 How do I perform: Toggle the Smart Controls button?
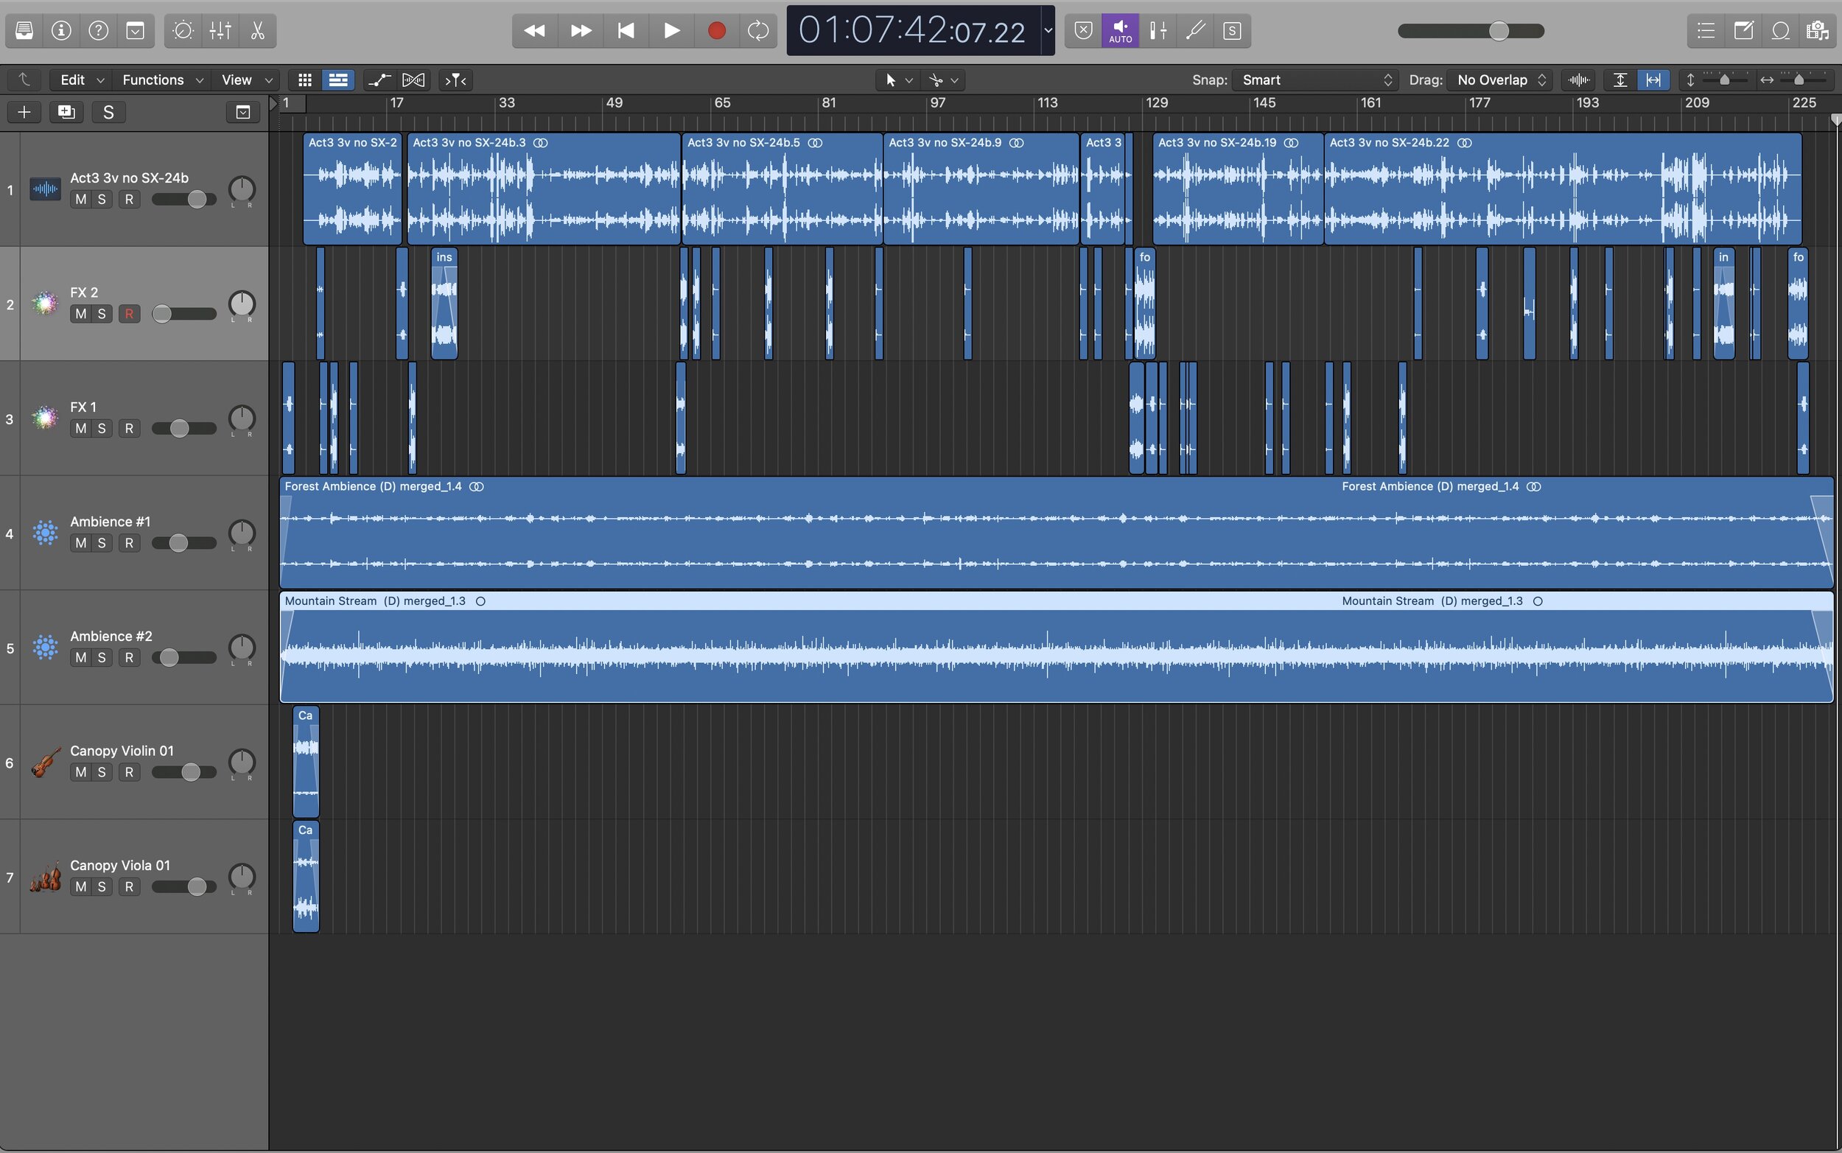click(183, 30)
